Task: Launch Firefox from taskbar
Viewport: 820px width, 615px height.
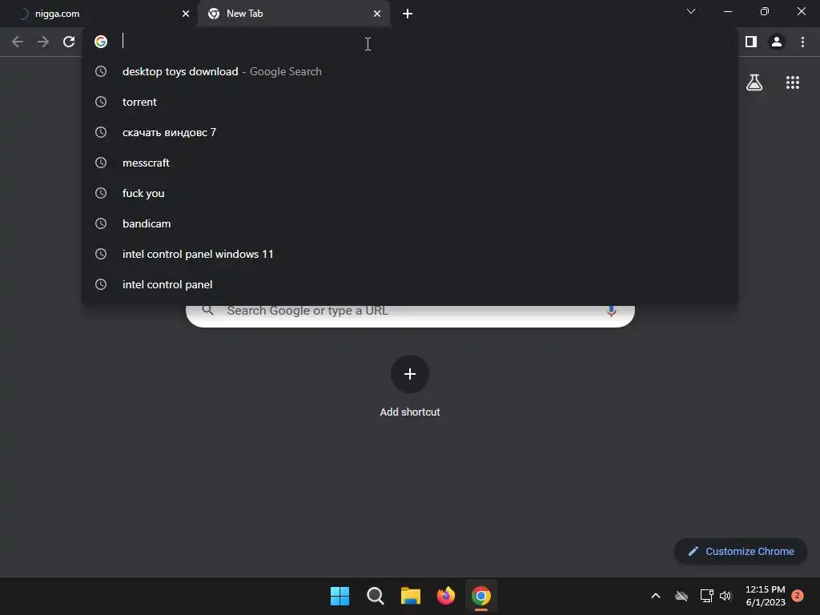Action: click(445, 596)
